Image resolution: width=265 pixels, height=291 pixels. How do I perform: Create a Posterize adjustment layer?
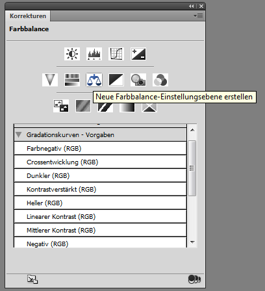point(83,106)
